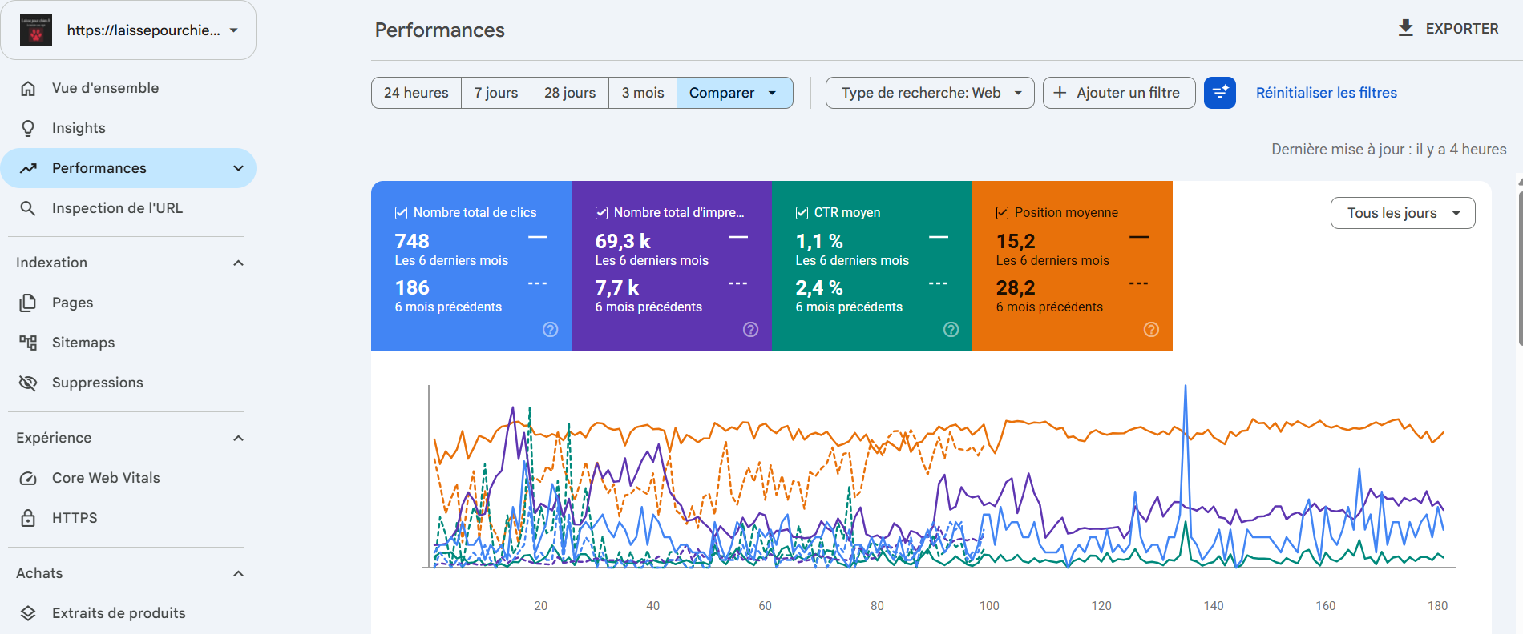
Task: Open Type de recherche: Web dropdown
Action: click(x=930, y=93)
